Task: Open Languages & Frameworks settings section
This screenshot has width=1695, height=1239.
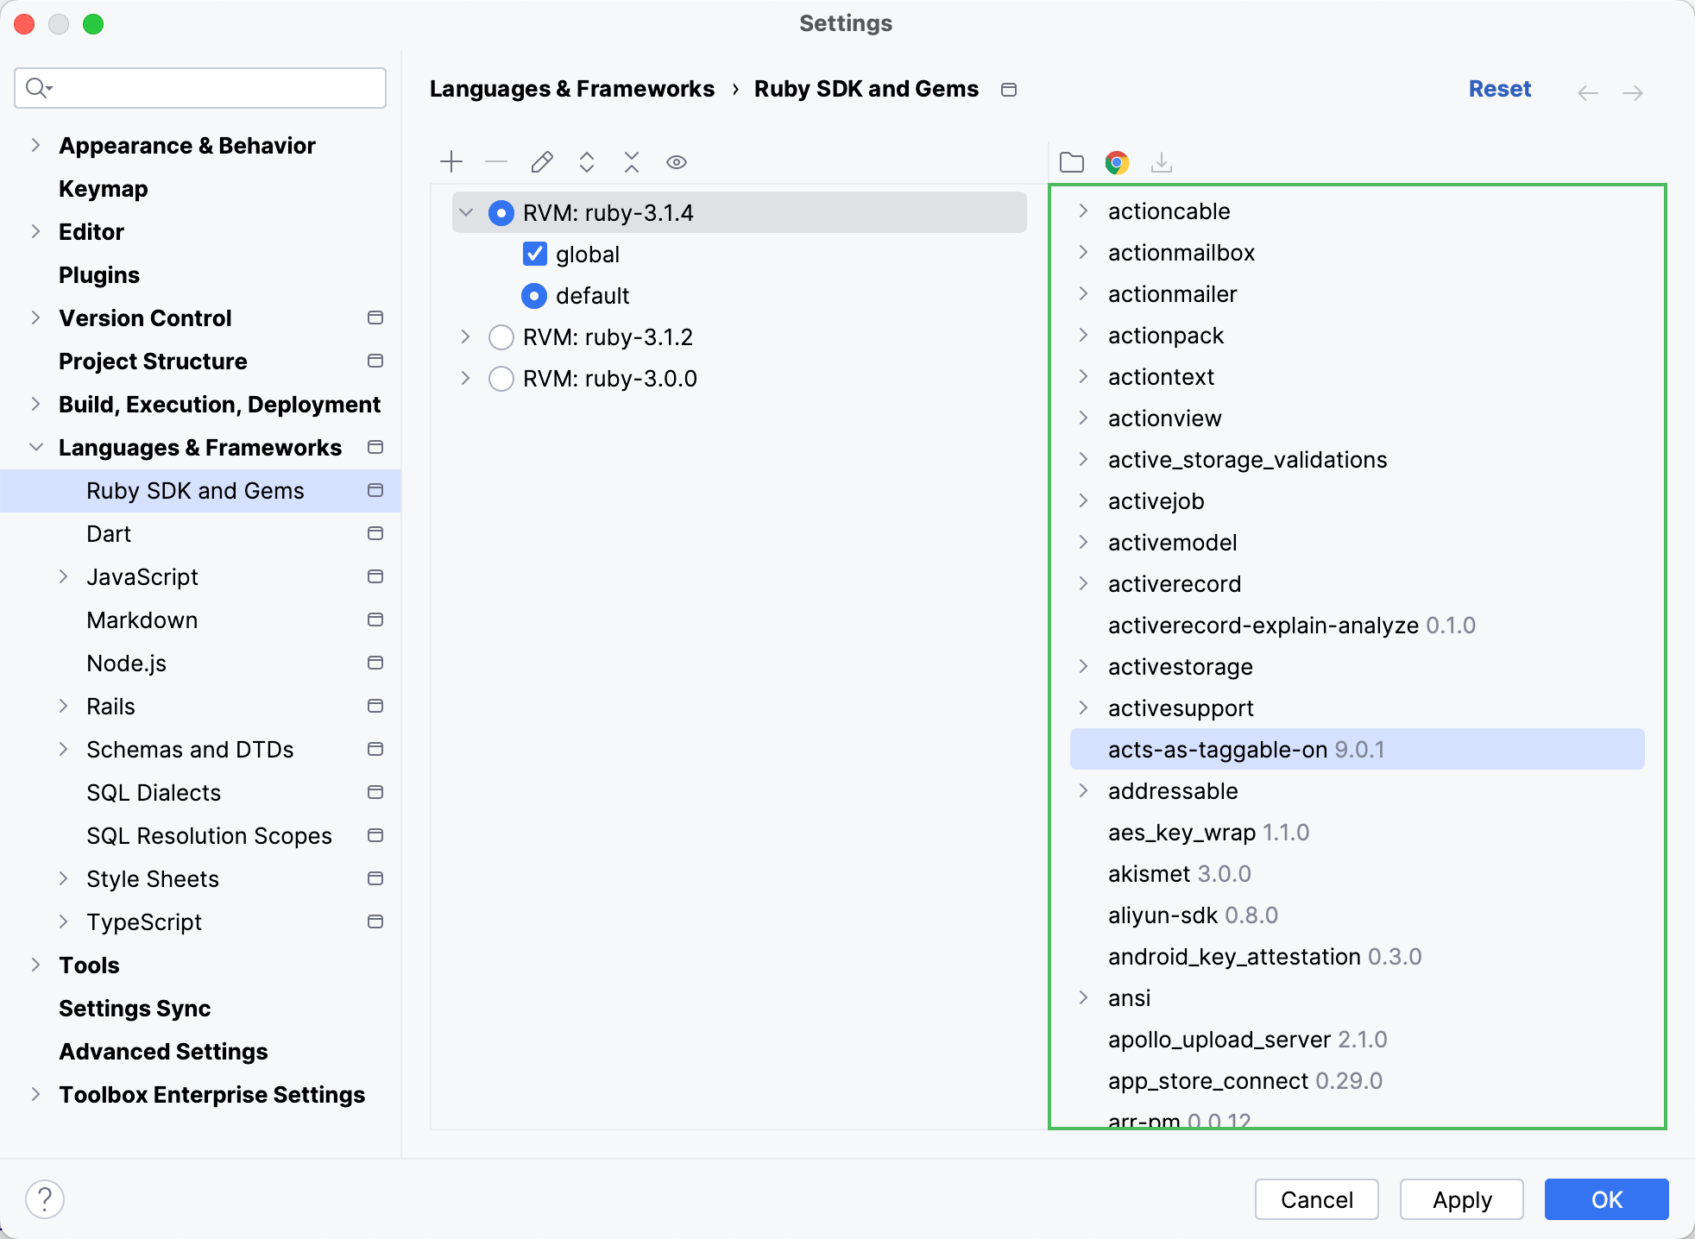Action: 198,447
